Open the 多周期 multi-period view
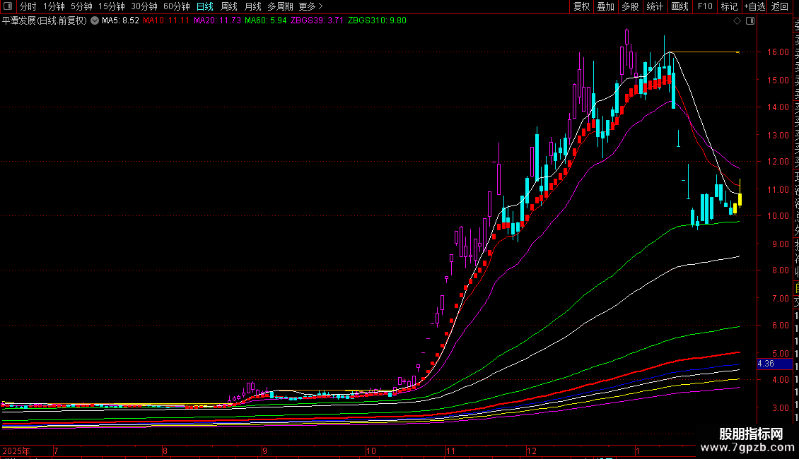The image size is (799, 459). (280, 7)
